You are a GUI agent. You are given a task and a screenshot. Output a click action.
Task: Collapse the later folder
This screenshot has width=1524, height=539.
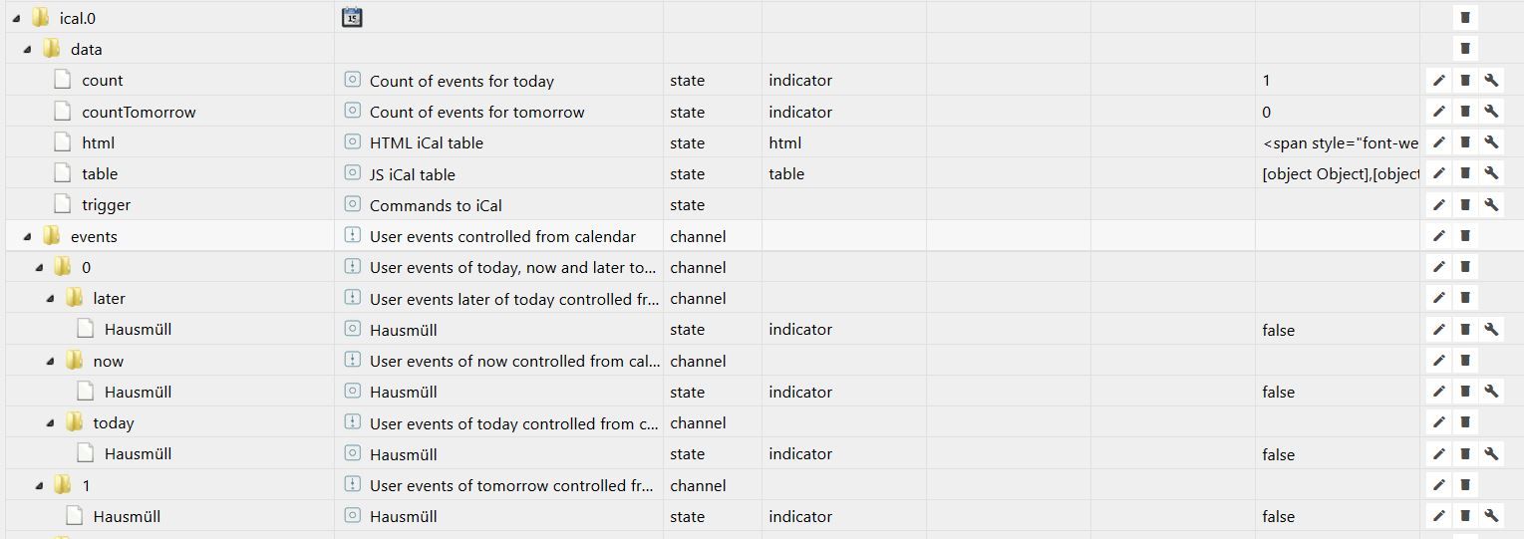(x=50, y=298)
